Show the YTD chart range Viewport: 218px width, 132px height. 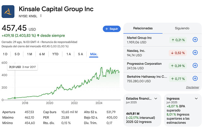pos(55,54)
